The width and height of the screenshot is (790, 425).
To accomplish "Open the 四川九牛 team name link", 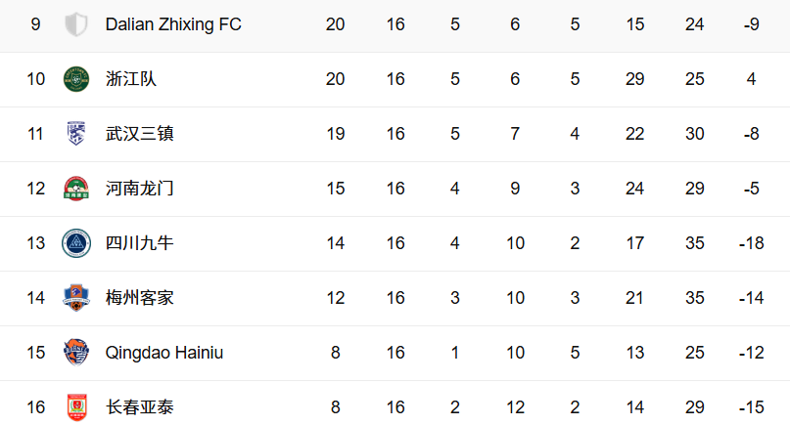I will [140, 243].
